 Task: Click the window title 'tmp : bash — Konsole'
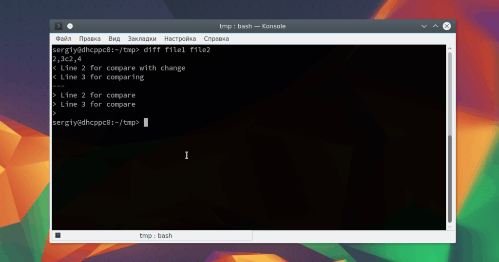pos(252,26)
